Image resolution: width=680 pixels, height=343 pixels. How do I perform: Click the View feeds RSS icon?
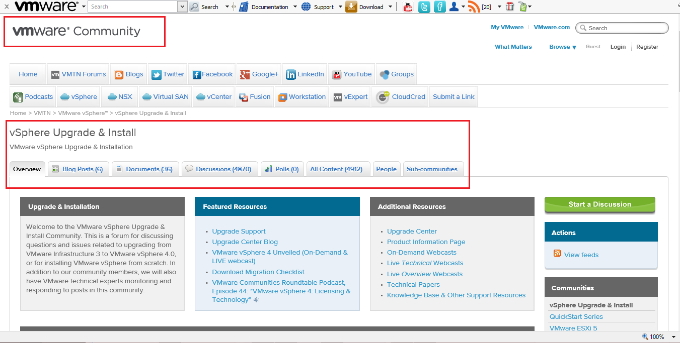tap(557, 253)
